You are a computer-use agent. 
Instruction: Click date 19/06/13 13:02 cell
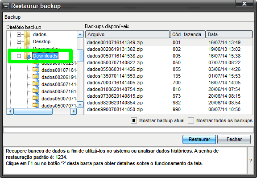224,49
